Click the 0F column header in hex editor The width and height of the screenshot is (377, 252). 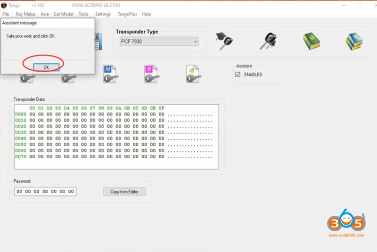point(161,108)
